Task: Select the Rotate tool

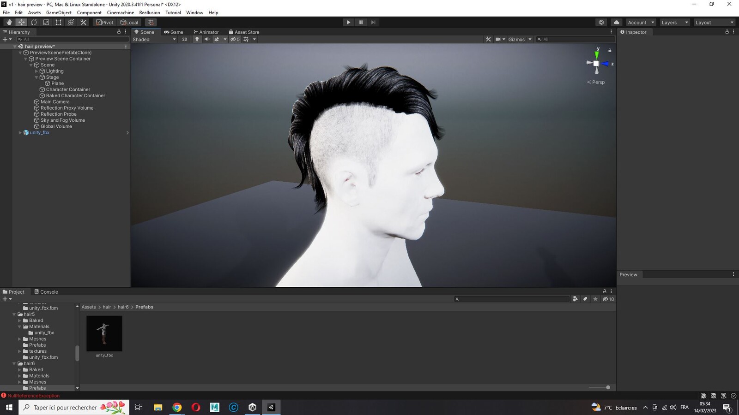Action: (x=34, y=22)
